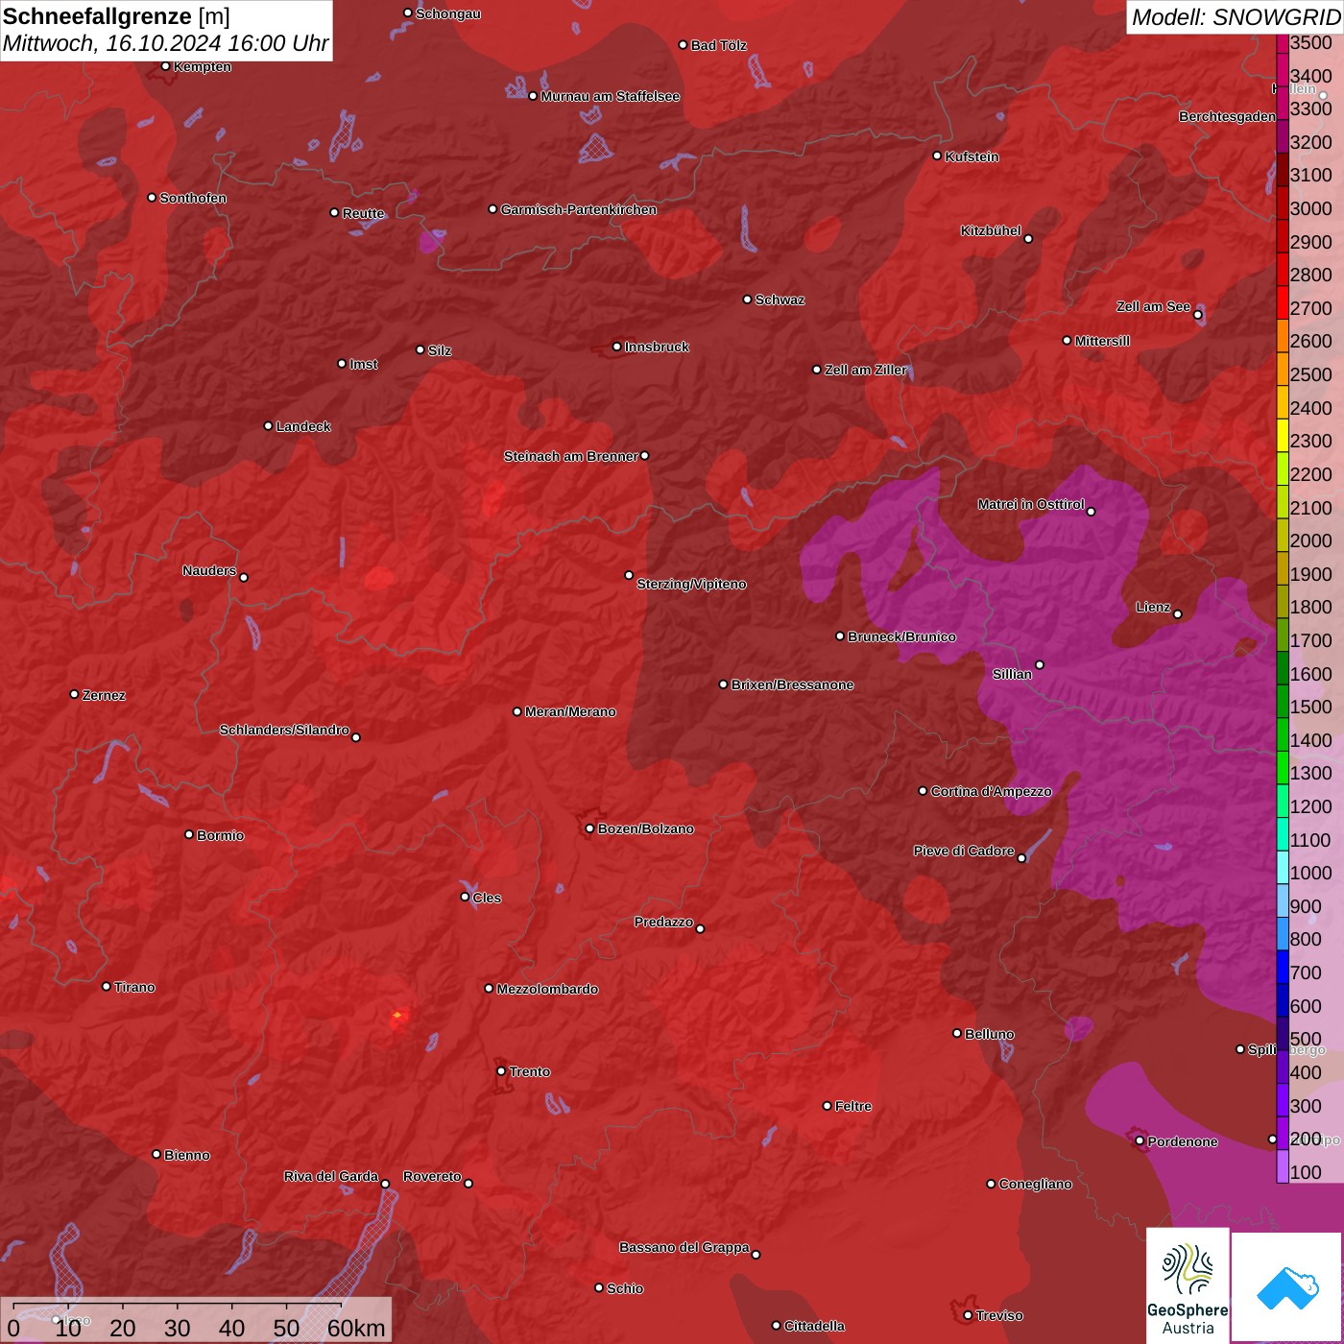Click the Bormio town label

pyautogui.click(x=220, y=835)
